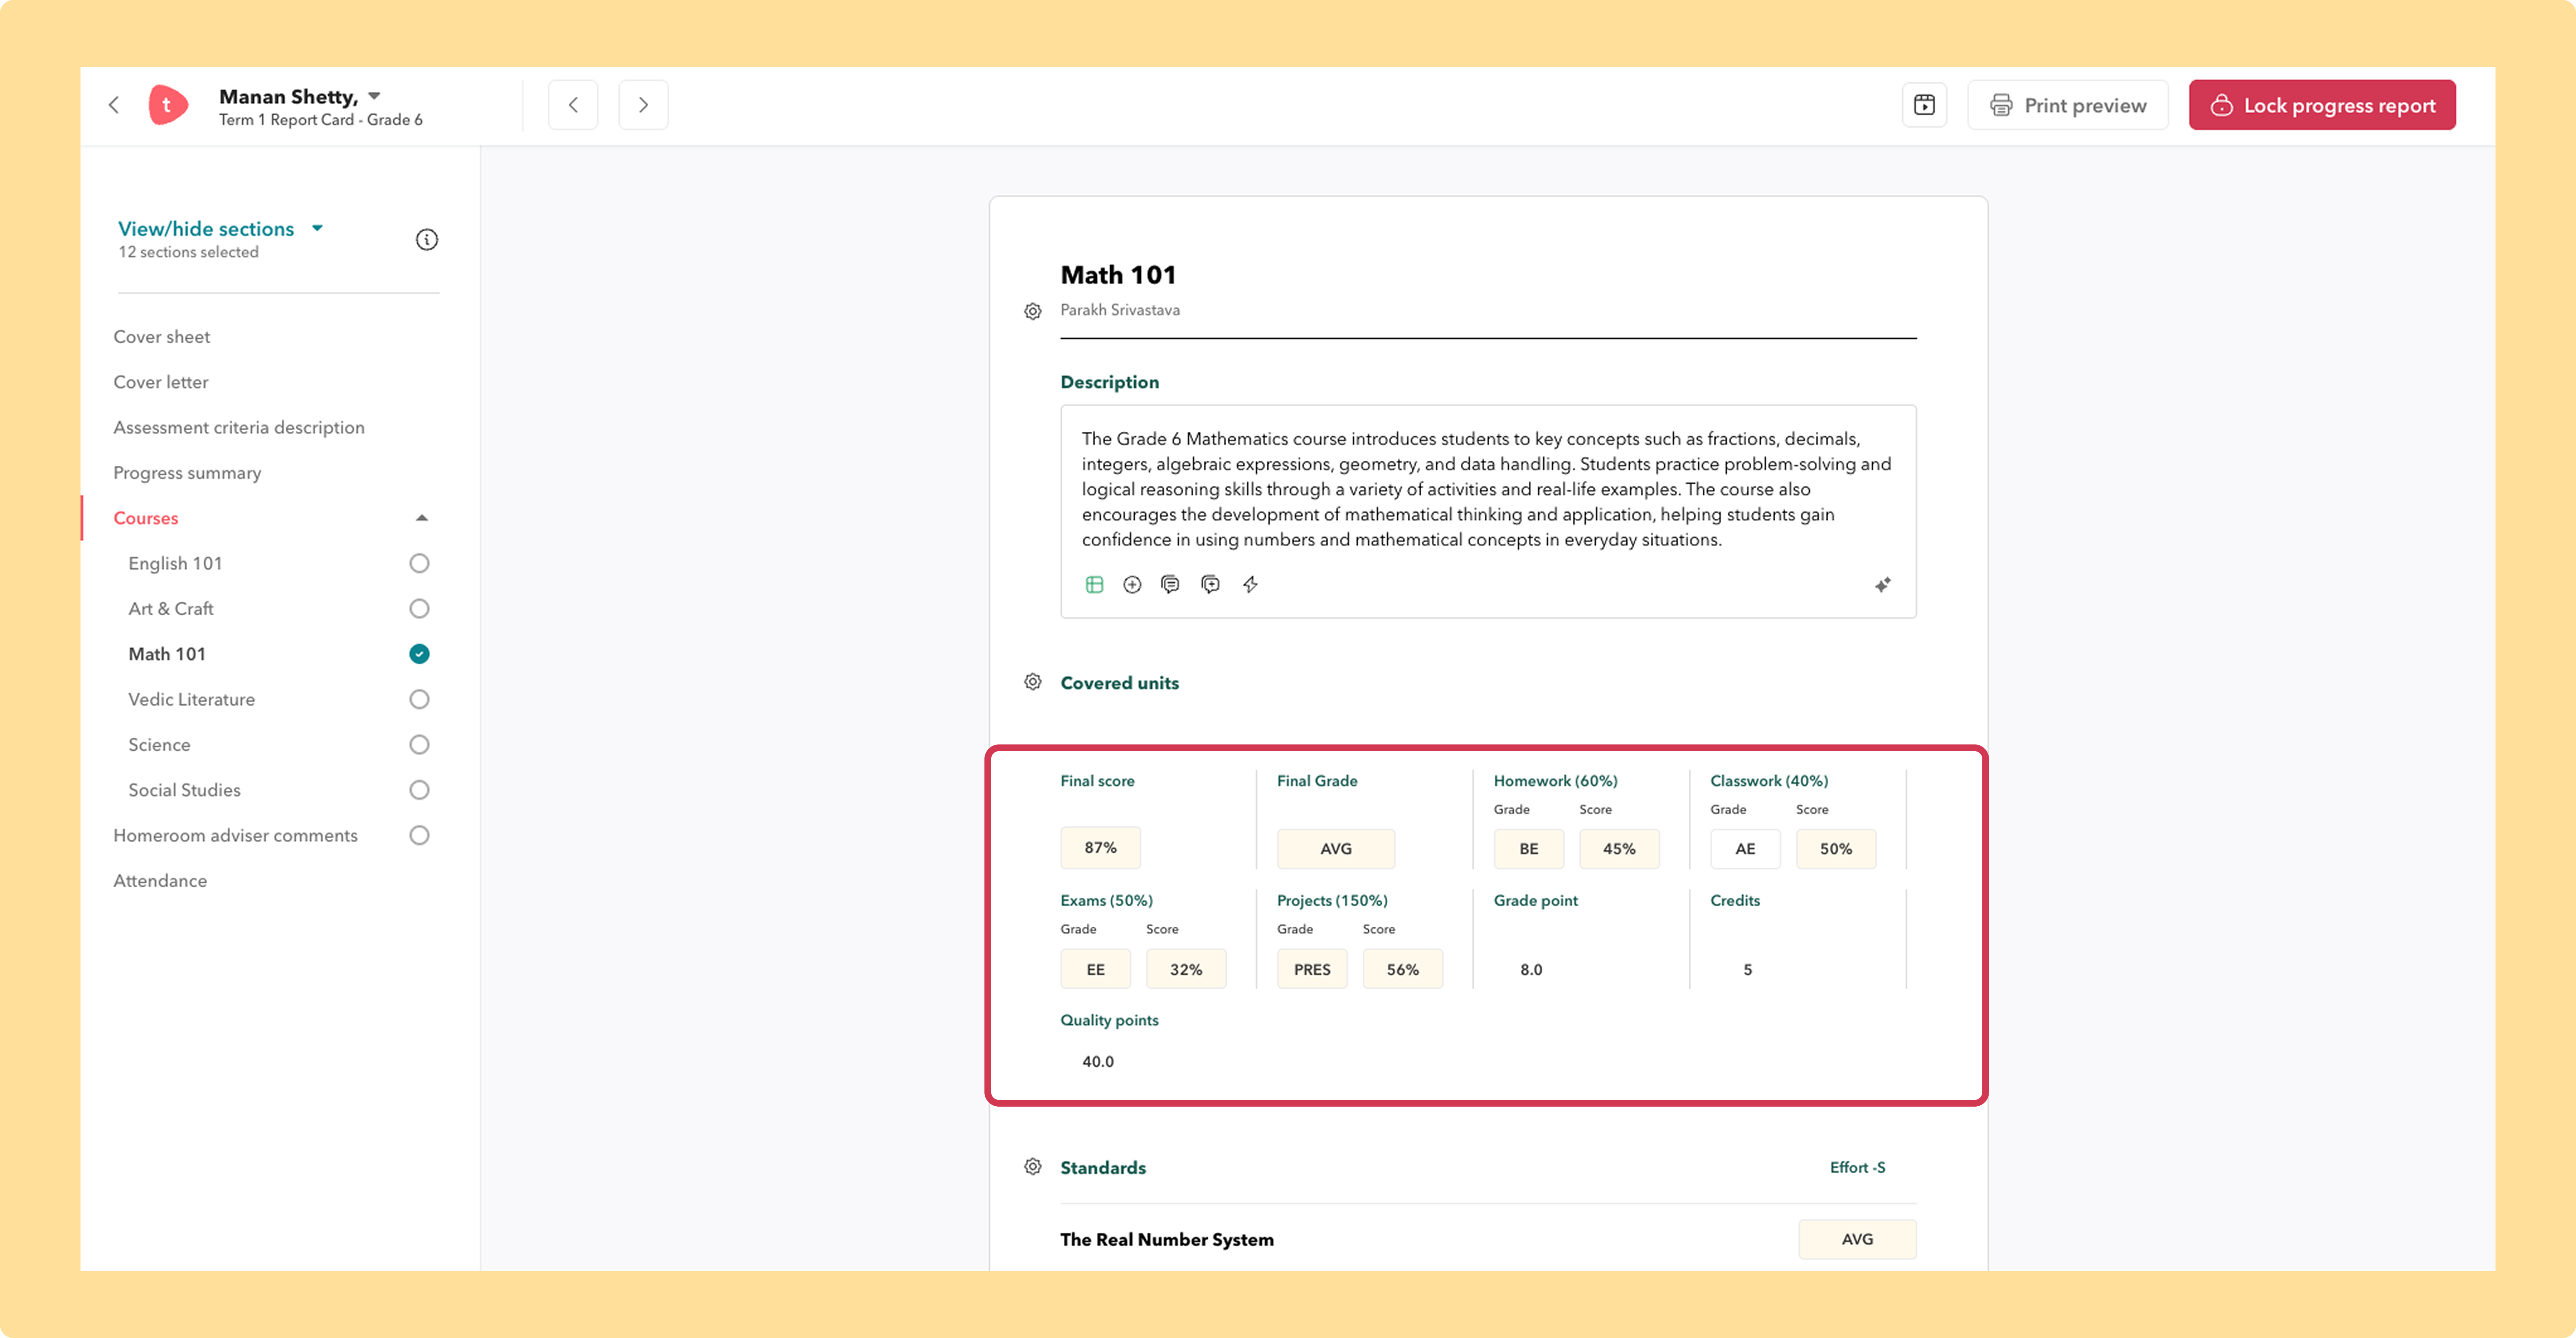This screenshot has width=2576, height=1338.
Task: Edit the Final Grade AVG field
Action: pos(1336,848)
